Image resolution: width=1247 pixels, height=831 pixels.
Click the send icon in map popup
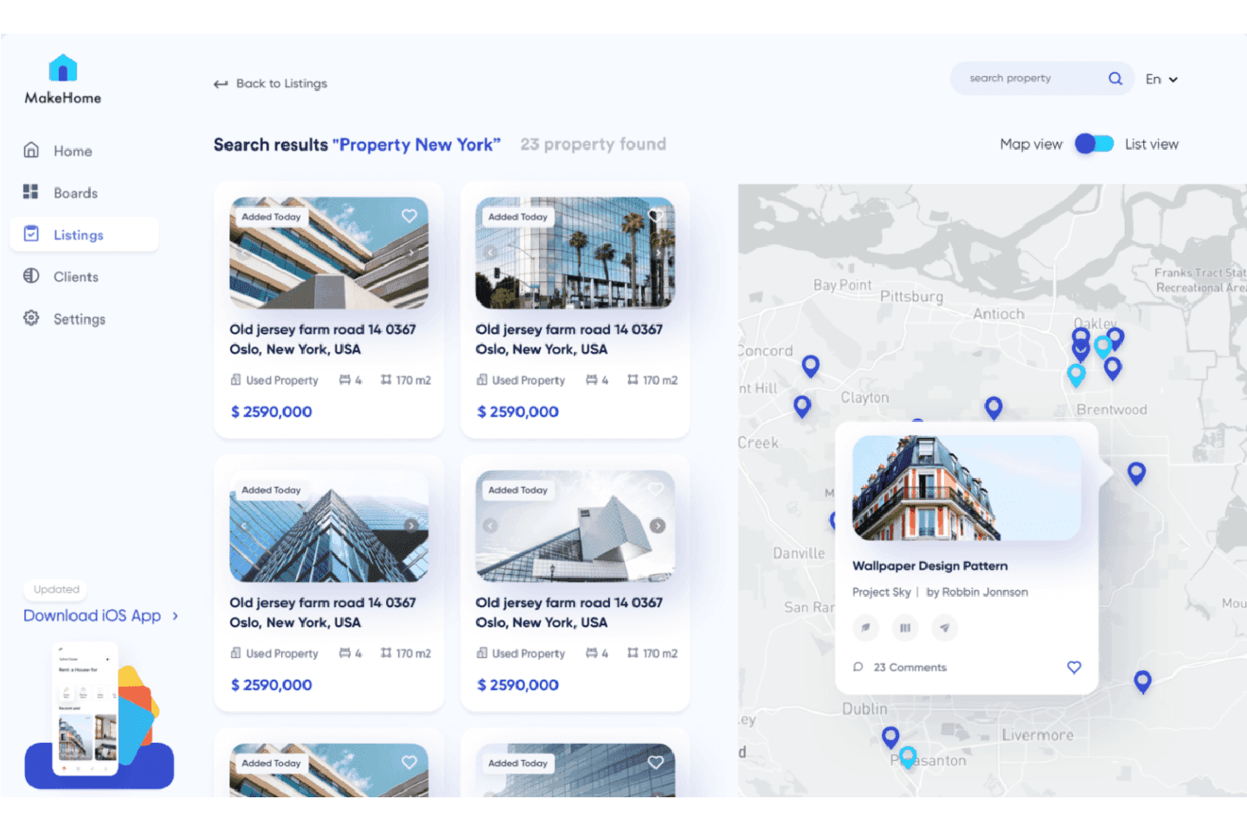[944, 628]
